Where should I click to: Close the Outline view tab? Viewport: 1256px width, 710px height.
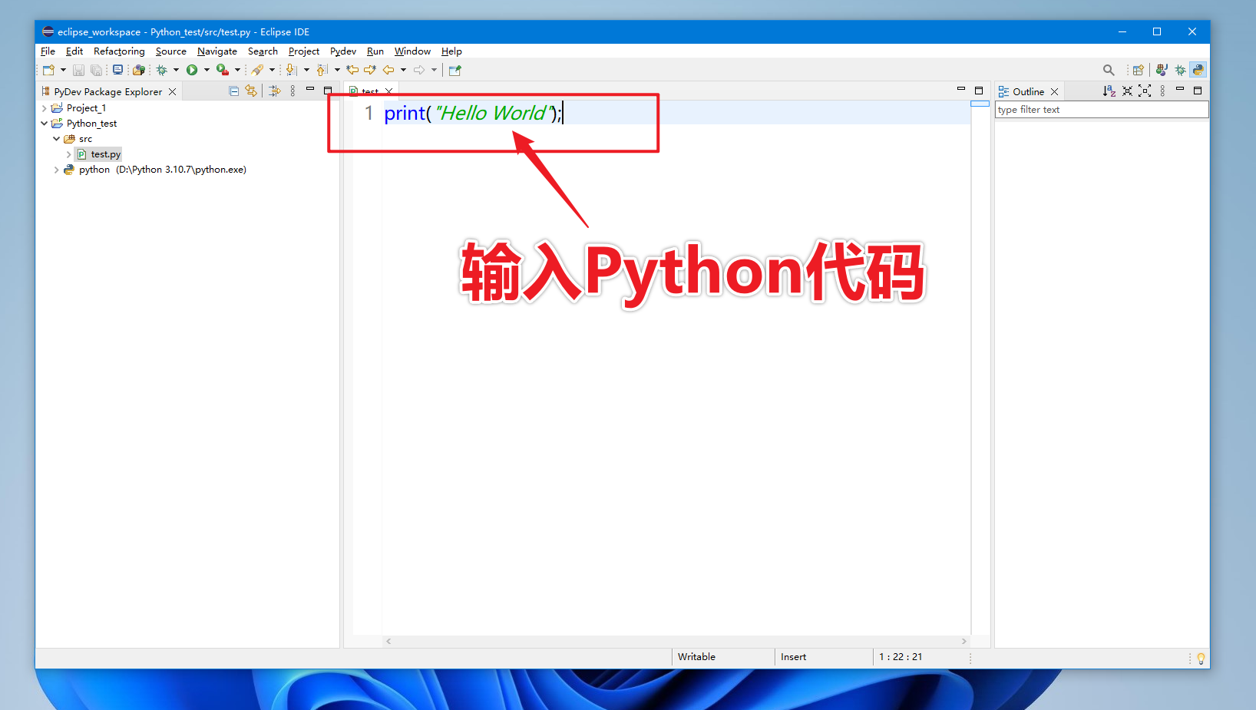coord(1055,91)
